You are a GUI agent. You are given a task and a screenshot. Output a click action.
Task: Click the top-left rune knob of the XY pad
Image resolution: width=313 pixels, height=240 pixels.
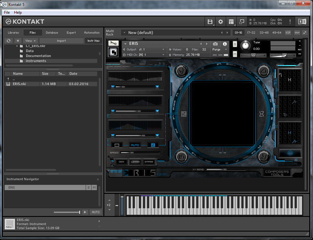pyautogui.click(x=182, y=71)
